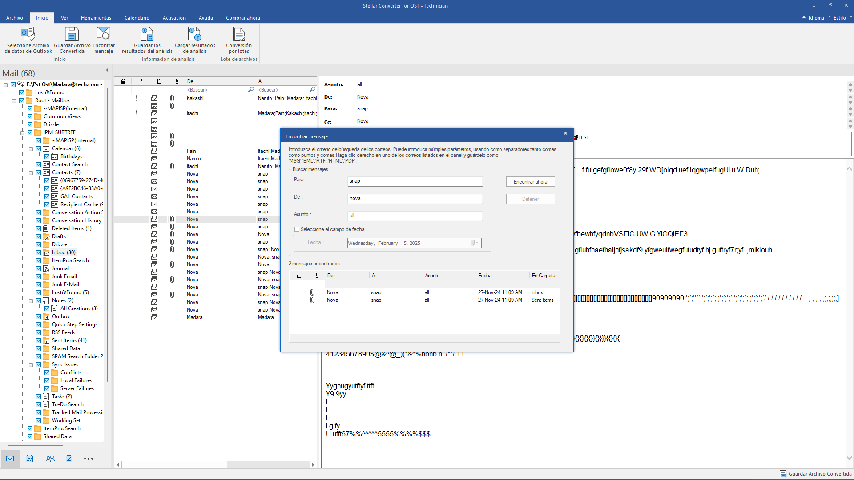
Task: Switch to Calendario tab
Action: (137, 18)
